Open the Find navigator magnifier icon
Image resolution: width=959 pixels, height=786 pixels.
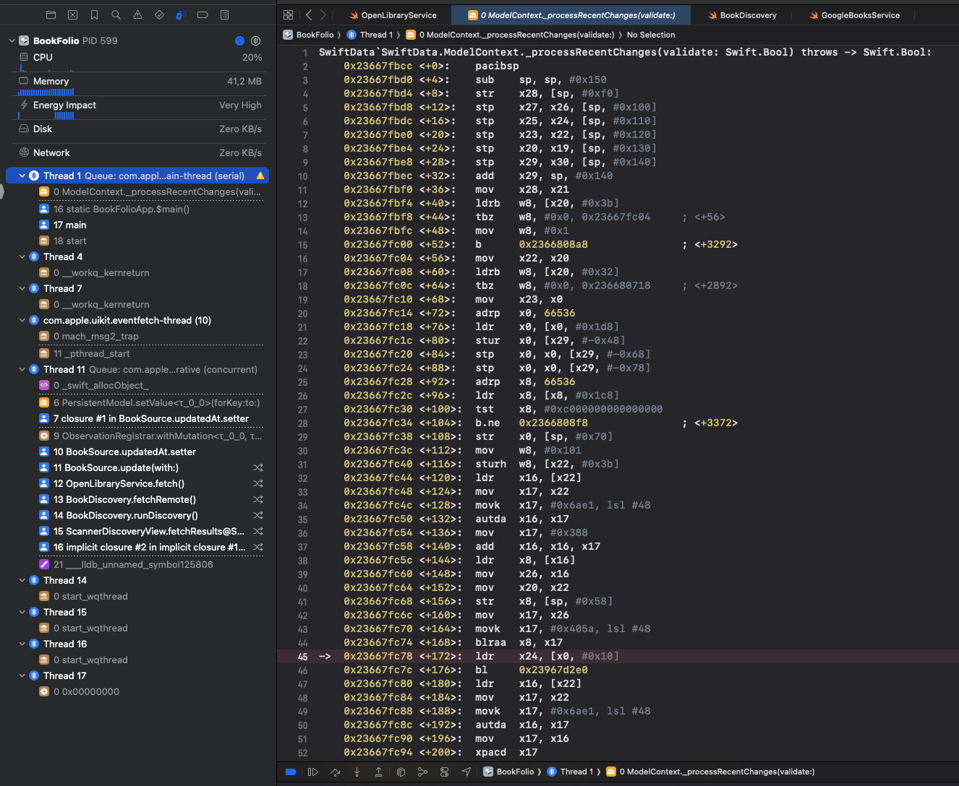click(116, 14)
